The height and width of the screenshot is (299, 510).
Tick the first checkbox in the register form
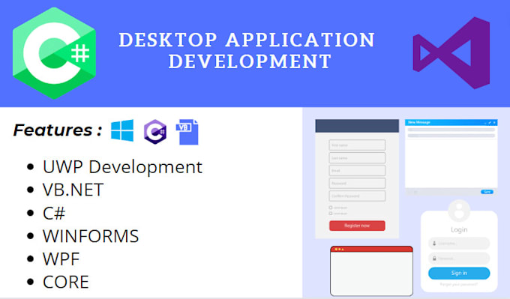(x=331, y=208)
